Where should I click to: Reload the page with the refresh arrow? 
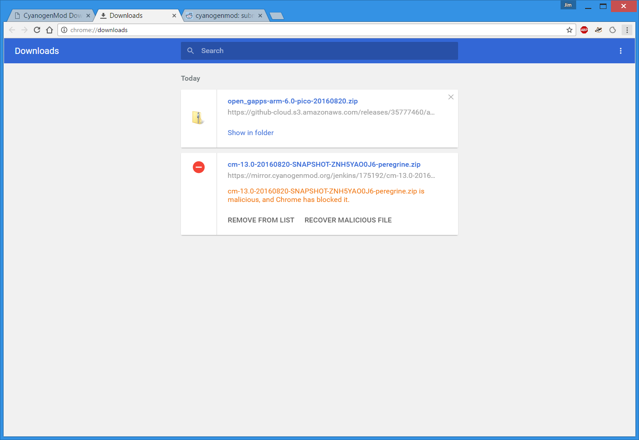(37, 30)
